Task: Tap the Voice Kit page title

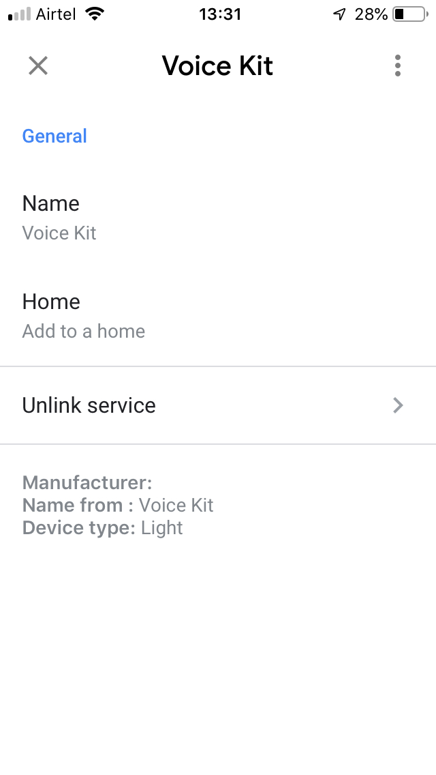Action: coord(217,65)
